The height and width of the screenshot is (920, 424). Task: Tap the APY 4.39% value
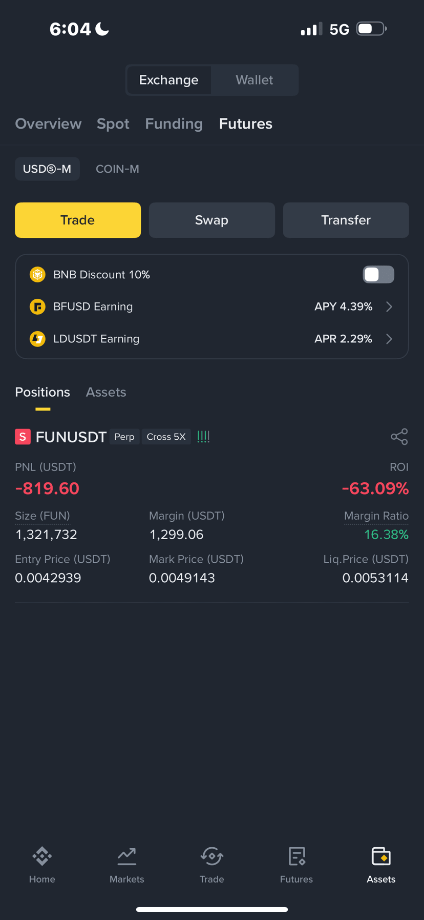pos(343,306)
